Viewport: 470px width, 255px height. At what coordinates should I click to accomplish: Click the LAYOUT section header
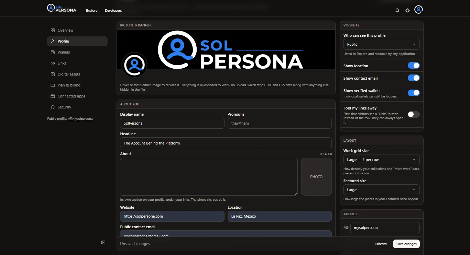click(350, 141)
